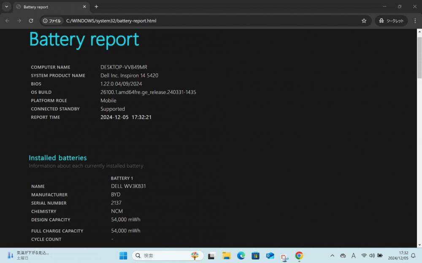Reload the battery report page
This screenshot has width=422, height=263.
tap(31, 21)
